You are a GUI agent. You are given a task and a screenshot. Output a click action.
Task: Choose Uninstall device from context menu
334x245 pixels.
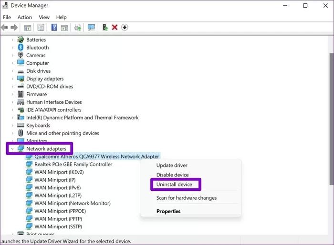tap(174, 185)
